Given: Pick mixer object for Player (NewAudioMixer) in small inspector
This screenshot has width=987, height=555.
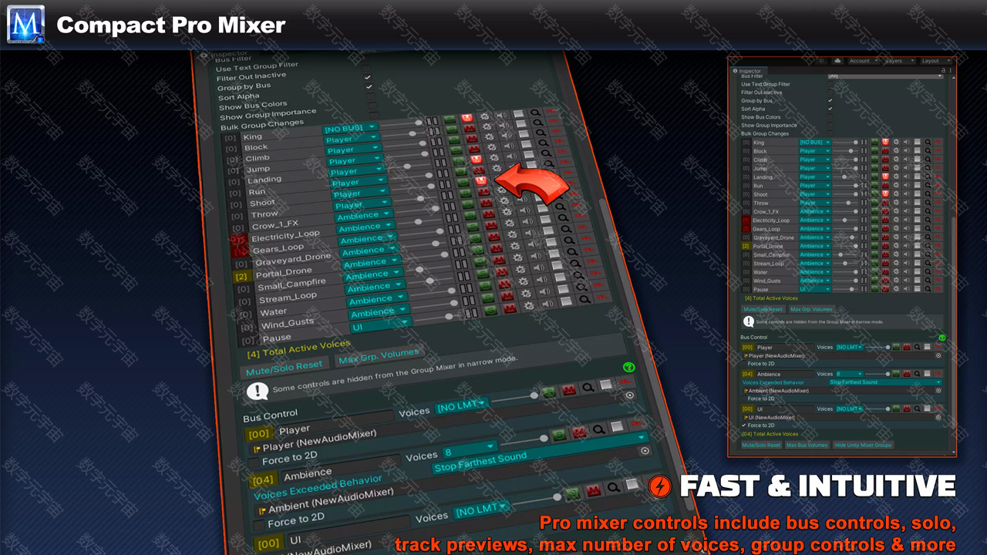Looking at the screenshot, I should tap(938, 355).
